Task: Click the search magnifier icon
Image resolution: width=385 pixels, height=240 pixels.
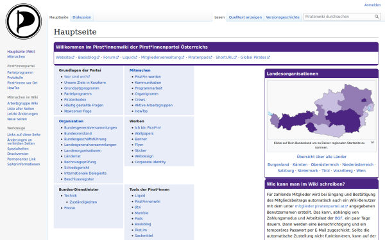Action: 377,17
